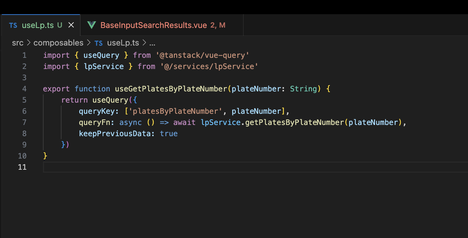The height and width of the screenshot is (238, 468).
Task: Click the TypeScript icon on the useLp.ts tab
Action: [13, 25]
